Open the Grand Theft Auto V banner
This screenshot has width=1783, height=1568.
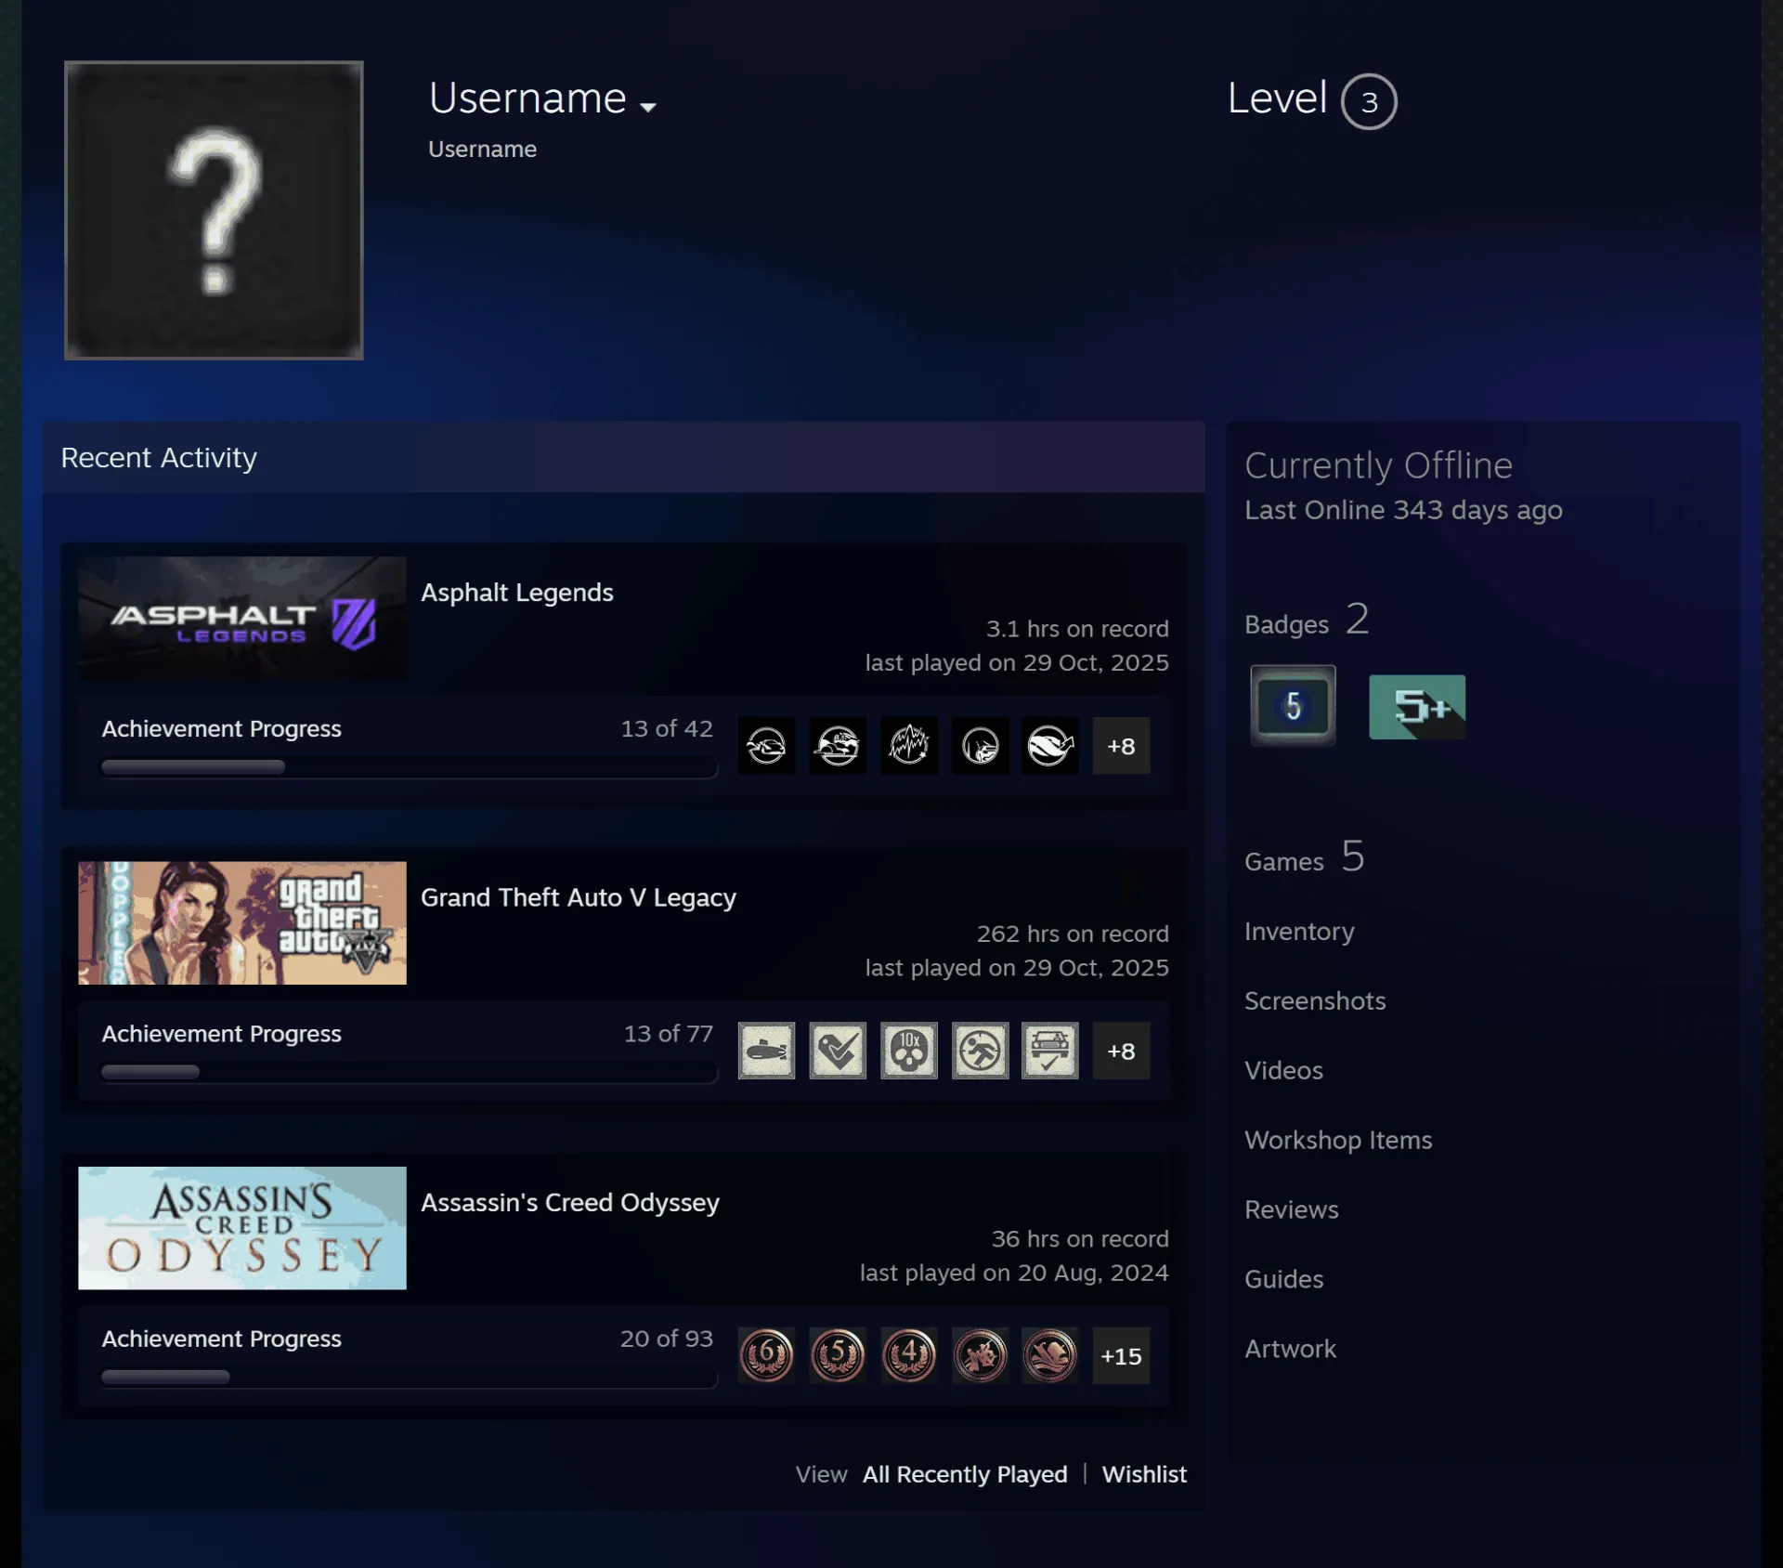241,922
